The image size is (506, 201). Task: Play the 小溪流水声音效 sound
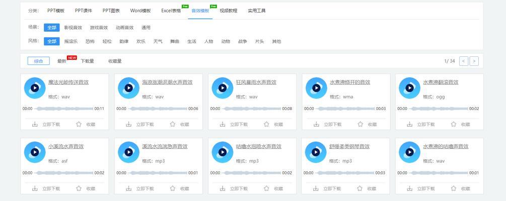(x=35, y=152)
